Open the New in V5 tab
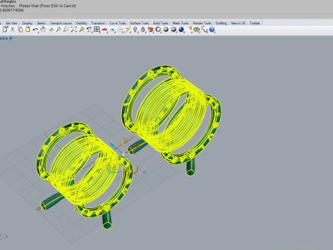Screen dimensions: 333x250 click(x=238, y=23)
